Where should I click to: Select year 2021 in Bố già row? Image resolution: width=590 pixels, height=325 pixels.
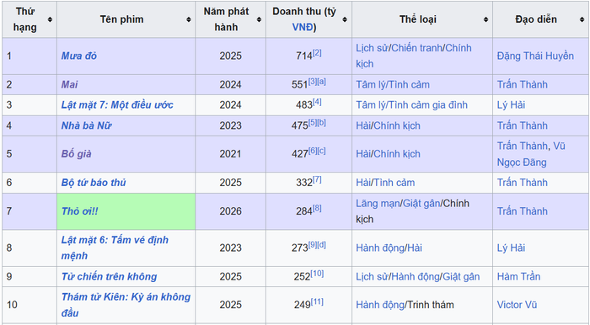point(230,154)
